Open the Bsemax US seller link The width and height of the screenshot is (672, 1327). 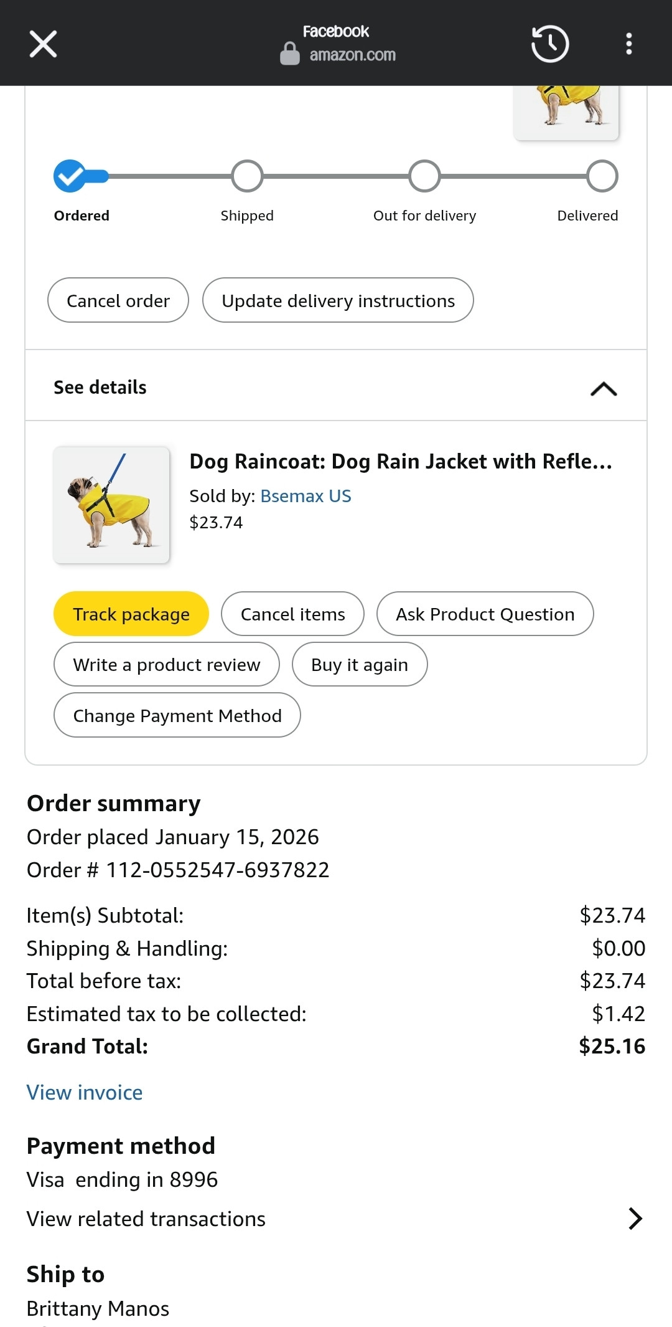306,496
